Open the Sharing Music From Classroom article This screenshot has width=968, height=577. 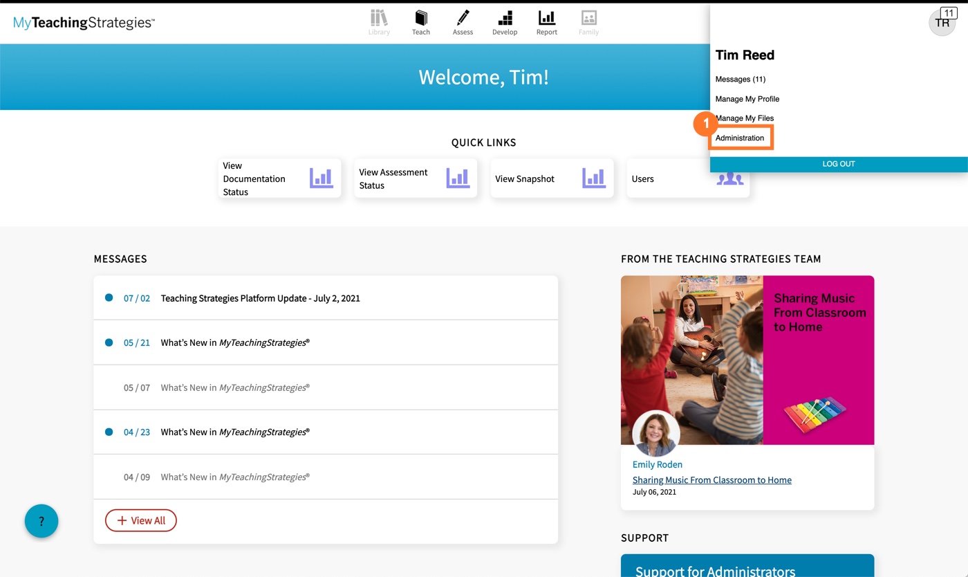pyautogui.click(x=712, y=479)
